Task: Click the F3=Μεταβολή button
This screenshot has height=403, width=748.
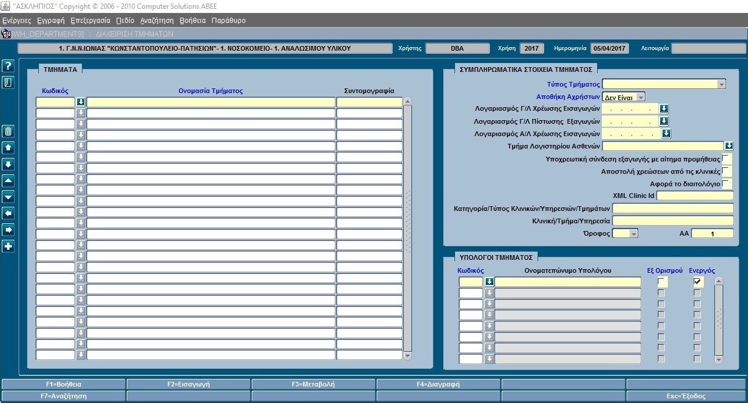Action: (313, 384)
